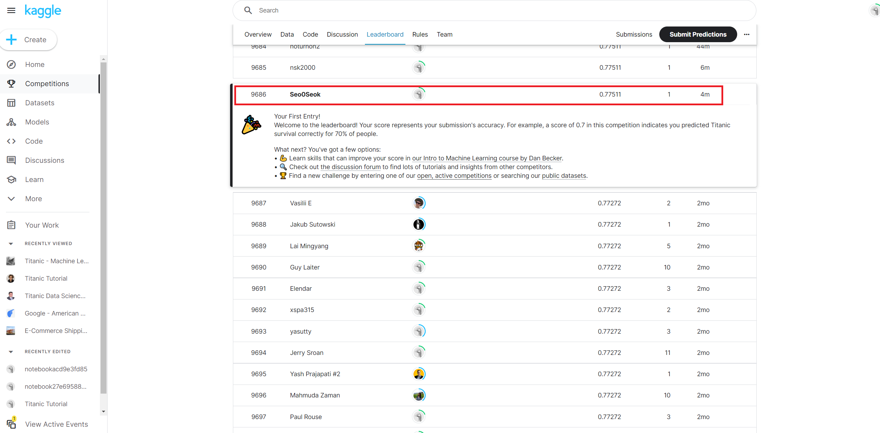The width and height of the screenshot is (880, 433).
Task: Click the Create button
Action: (x=29, y=40)
